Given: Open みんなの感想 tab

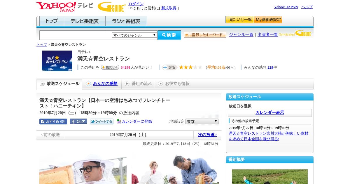Looking at the screenshot, I should 102,84.
